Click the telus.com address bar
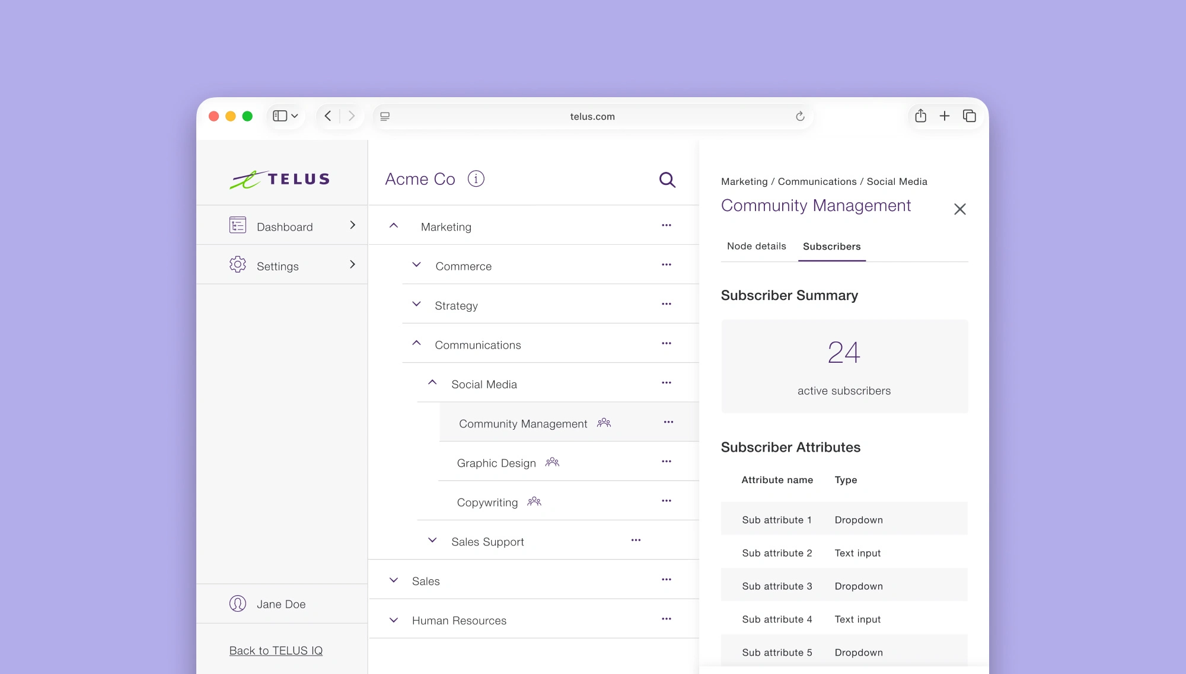 coord(592,117)
